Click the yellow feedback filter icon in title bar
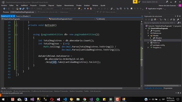182x102 pixels. click(x=135, y=2)
